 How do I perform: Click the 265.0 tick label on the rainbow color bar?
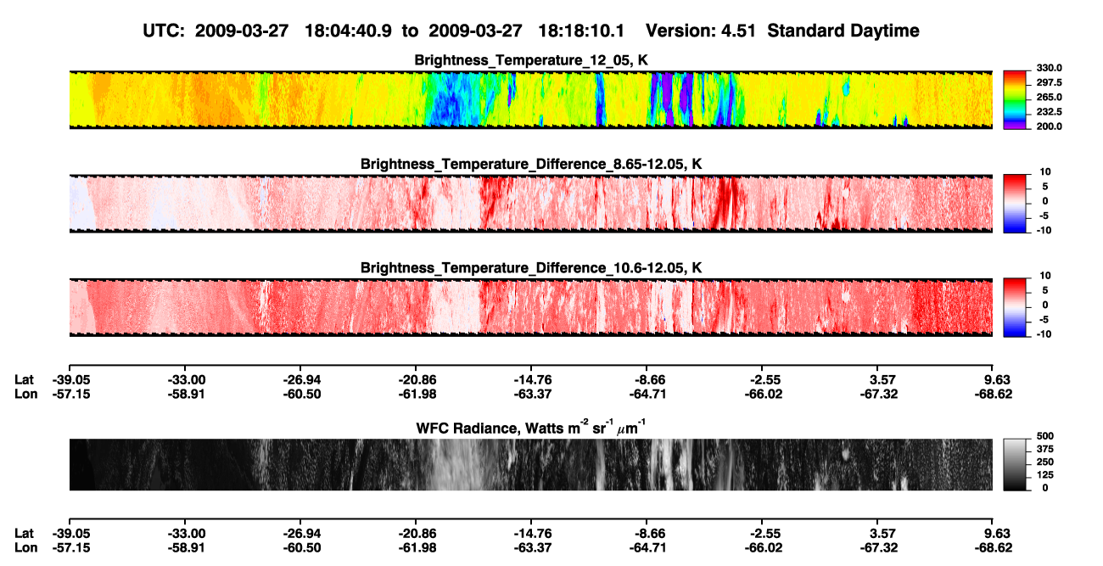1049,98
